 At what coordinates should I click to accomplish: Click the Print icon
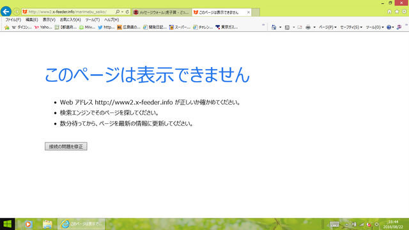tap(308, 27)
